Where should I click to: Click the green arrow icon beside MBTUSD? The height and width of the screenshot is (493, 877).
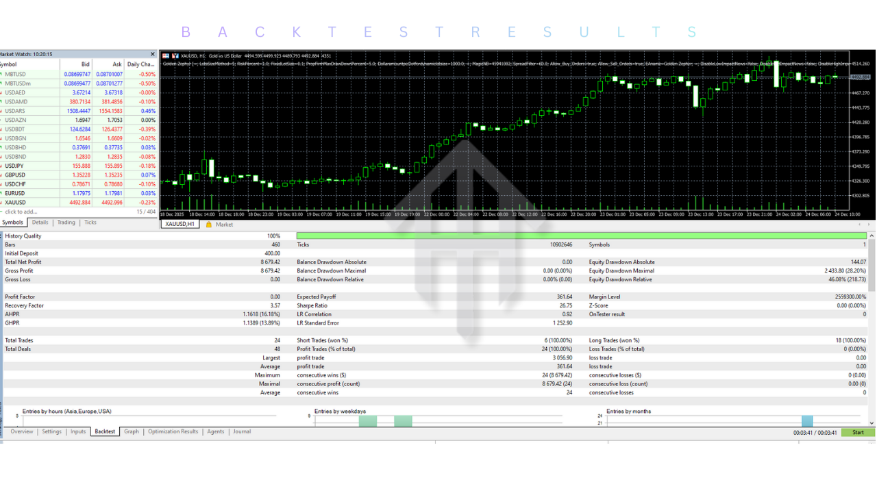2,74
